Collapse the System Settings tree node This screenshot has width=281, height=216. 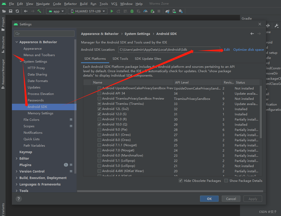pos(21,61)
